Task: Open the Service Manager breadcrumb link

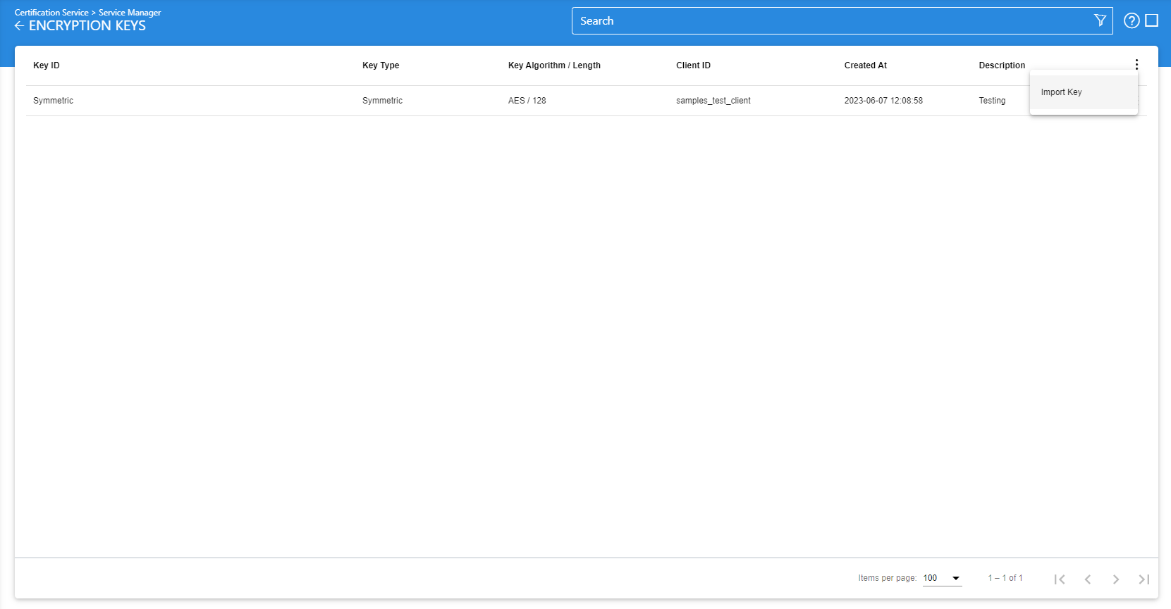Action: coord(130,13)
